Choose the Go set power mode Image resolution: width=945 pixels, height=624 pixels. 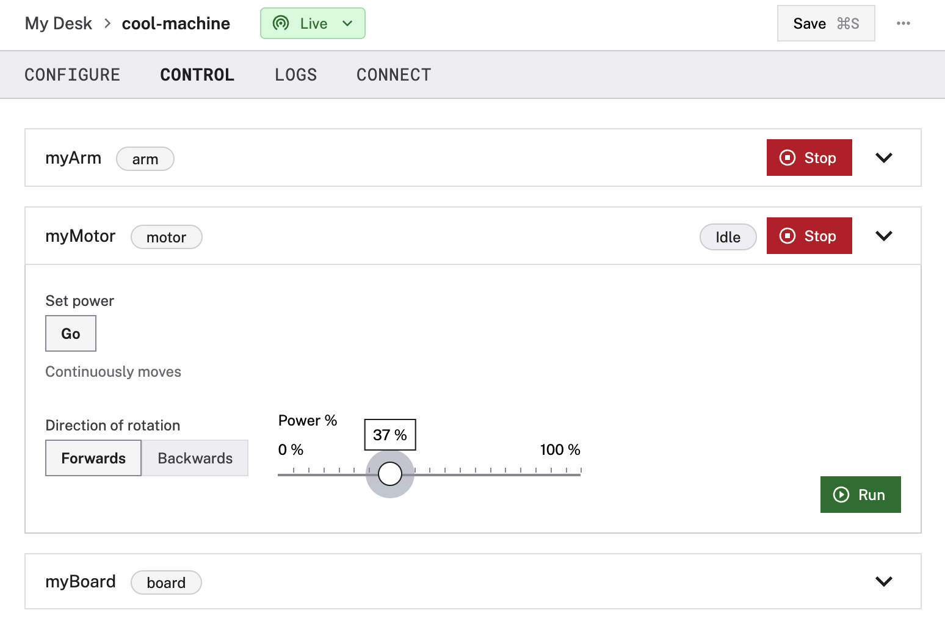pos(71,333)
